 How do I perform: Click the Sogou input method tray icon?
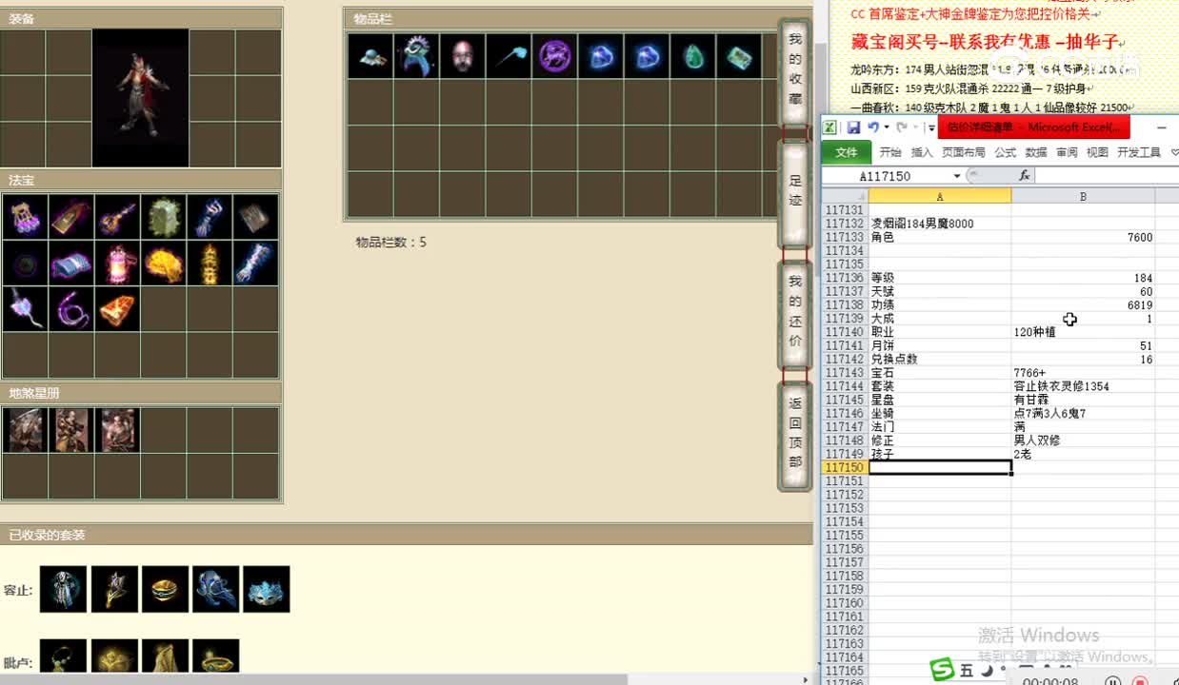942,670
